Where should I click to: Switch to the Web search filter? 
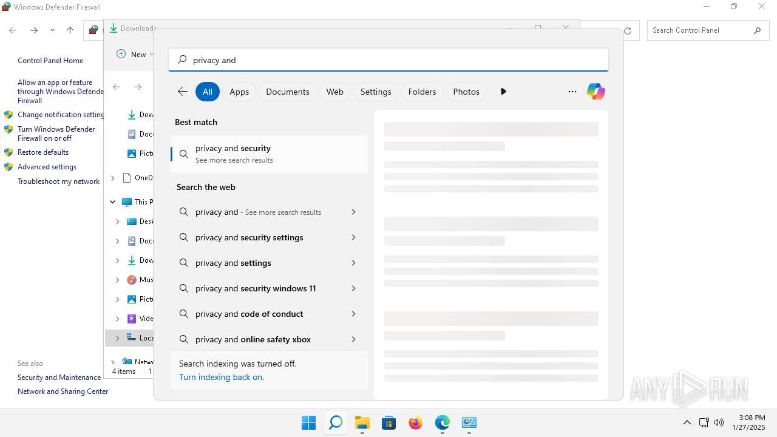click(335, 92)
